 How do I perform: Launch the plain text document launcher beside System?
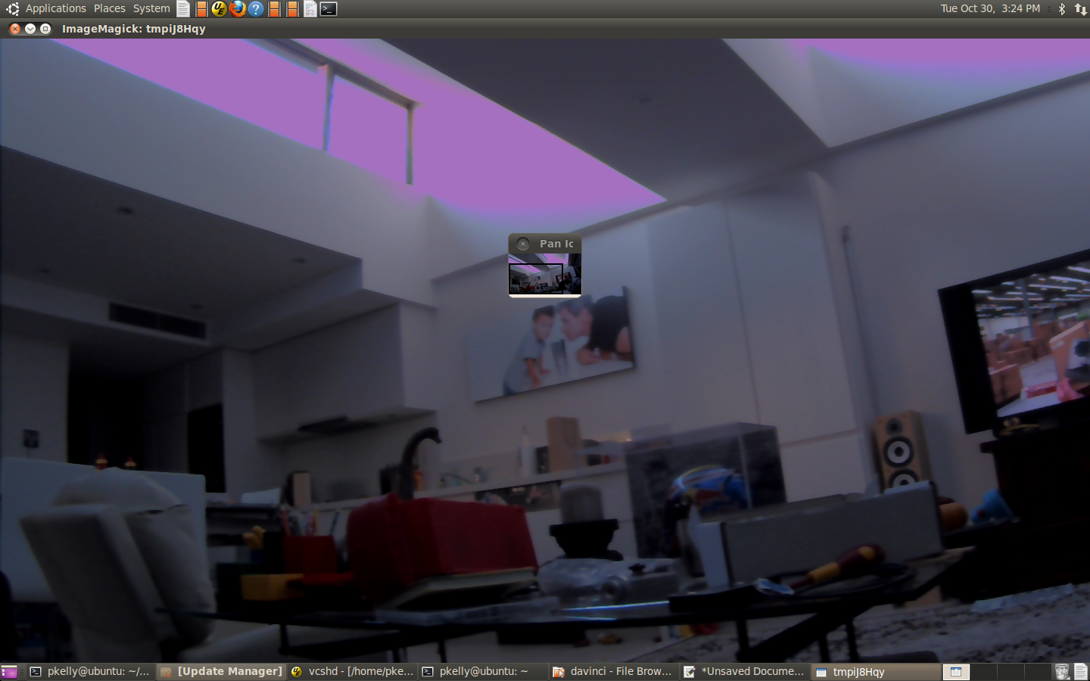click(183, 8)
